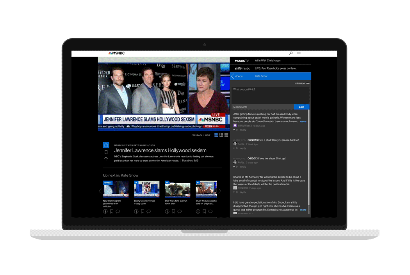Open comments for Ebony's Cosby cover video
Screen dimensions: 410x275
[x=148, y=211]
